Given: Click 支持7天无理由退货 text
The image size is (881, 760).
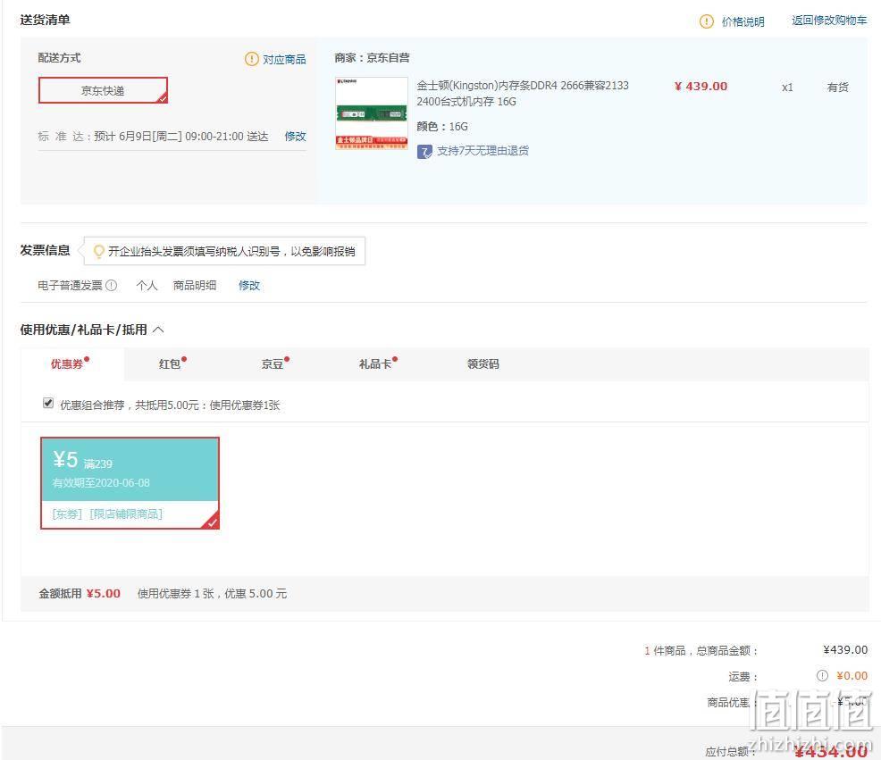Looking at the screenshot, I should (x=482, y=151).
